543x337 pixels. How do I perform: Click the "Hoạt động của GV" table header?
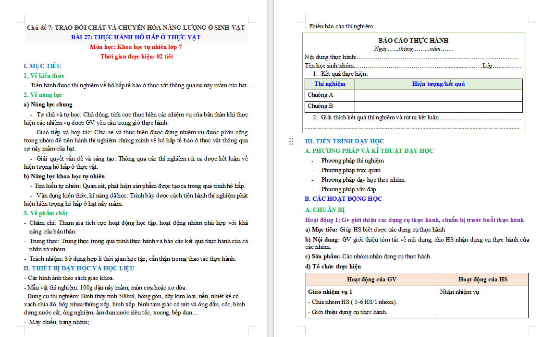click(x=371, y=279)
